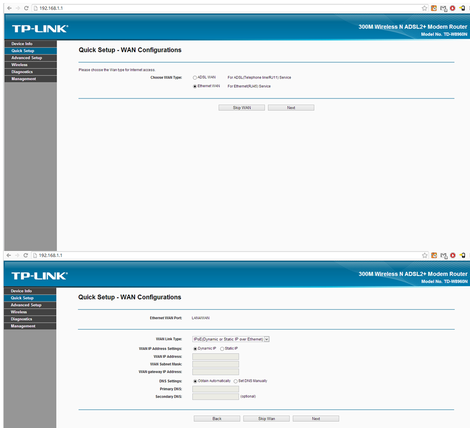Open Diagnostics beside the WAN Link Type page
The height and width of the screenshot is (428, 470).
pyautogui.click(x=30, y=319)
